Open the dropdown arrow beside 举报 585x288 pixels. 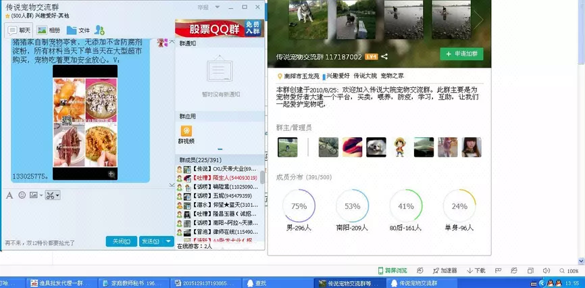point(218,7)
